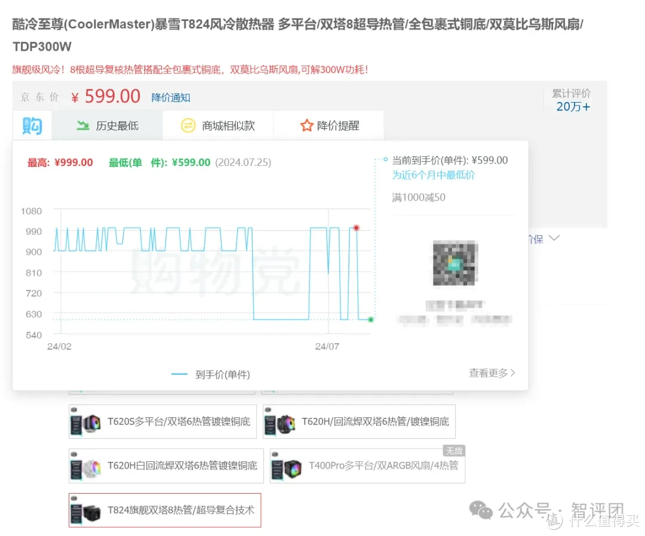The image size is (645, 536).
Task: Select the T620H 回流焊双塔6热管 option
Action: pos(359,422)
